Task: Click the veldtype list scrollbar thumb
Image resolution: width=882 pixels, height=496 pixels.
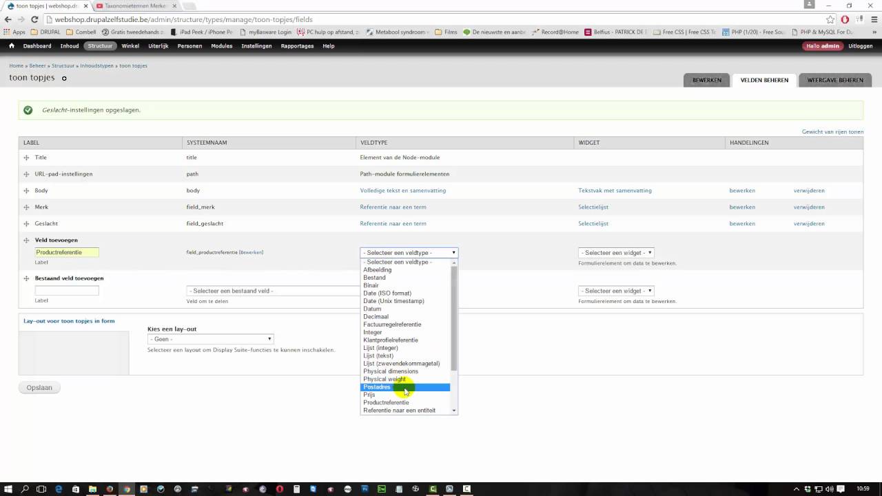Action: [453, 318]
